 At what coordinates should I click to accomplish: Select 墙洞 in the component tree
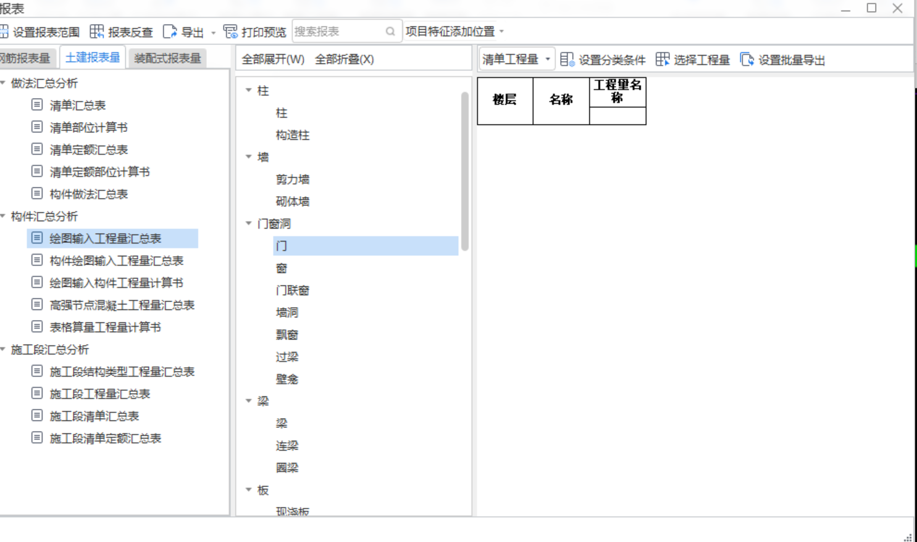click(287, 313)
